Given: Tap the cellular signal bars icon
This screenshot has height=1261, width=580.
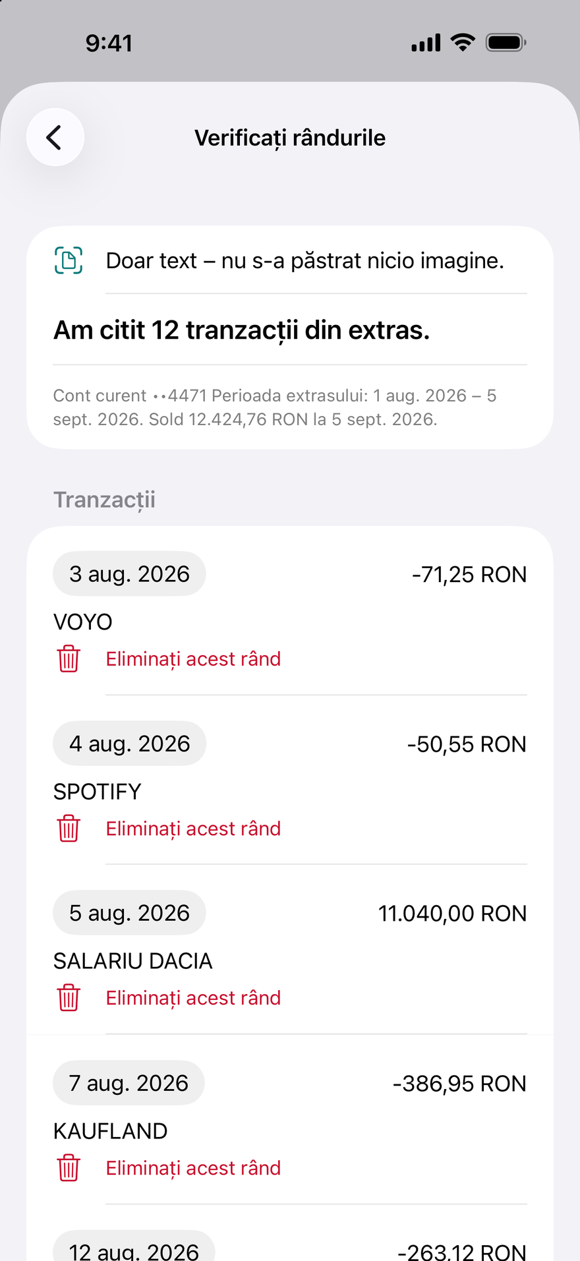Looking at the screenshot, I should (426, 43).
